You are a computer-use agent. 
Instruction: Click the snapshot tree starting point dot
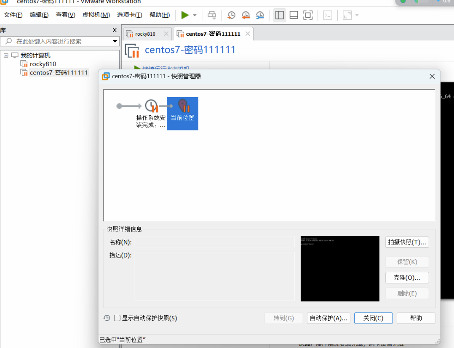(119, 106)
